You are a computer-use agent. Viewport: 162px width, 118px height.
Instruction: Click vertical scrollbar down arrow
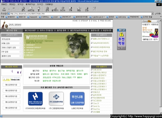click(160, 113)
